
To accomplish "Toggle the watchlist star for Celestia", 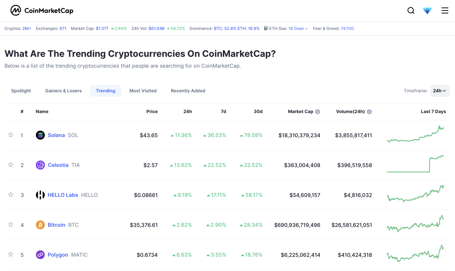I will (x=11, y=165).
